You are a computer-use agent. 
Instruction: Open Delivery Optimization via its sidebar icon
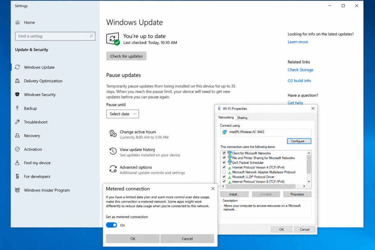pyautogui.click(x=18, y=81)
